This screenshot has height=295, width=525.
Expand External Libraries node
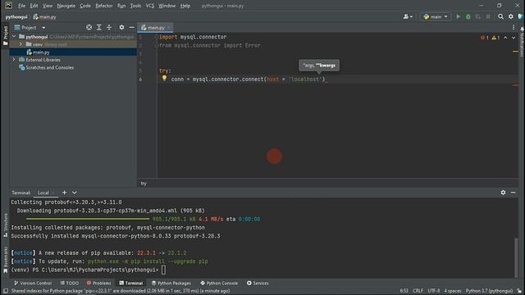click(14, 60)
